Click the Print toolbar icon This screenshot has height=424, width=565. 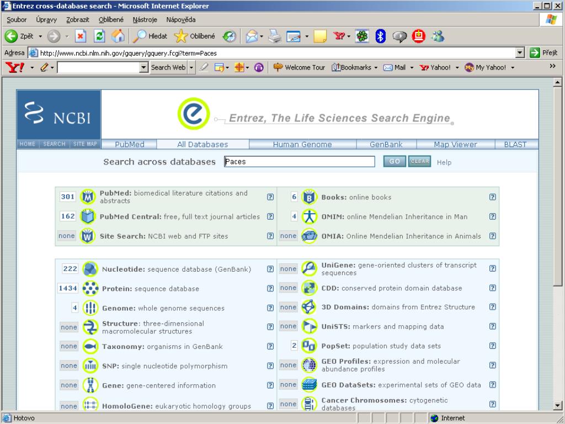275,36
